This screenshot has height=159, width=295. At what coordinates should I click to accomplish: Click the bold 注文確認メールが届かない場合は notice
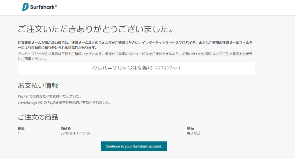tap(135, 45)
